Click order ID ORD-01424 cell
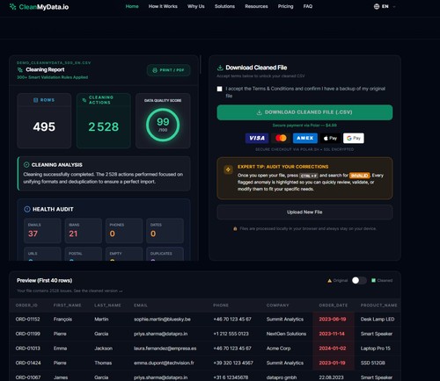 pyautogui.click(x=28, y=363)
